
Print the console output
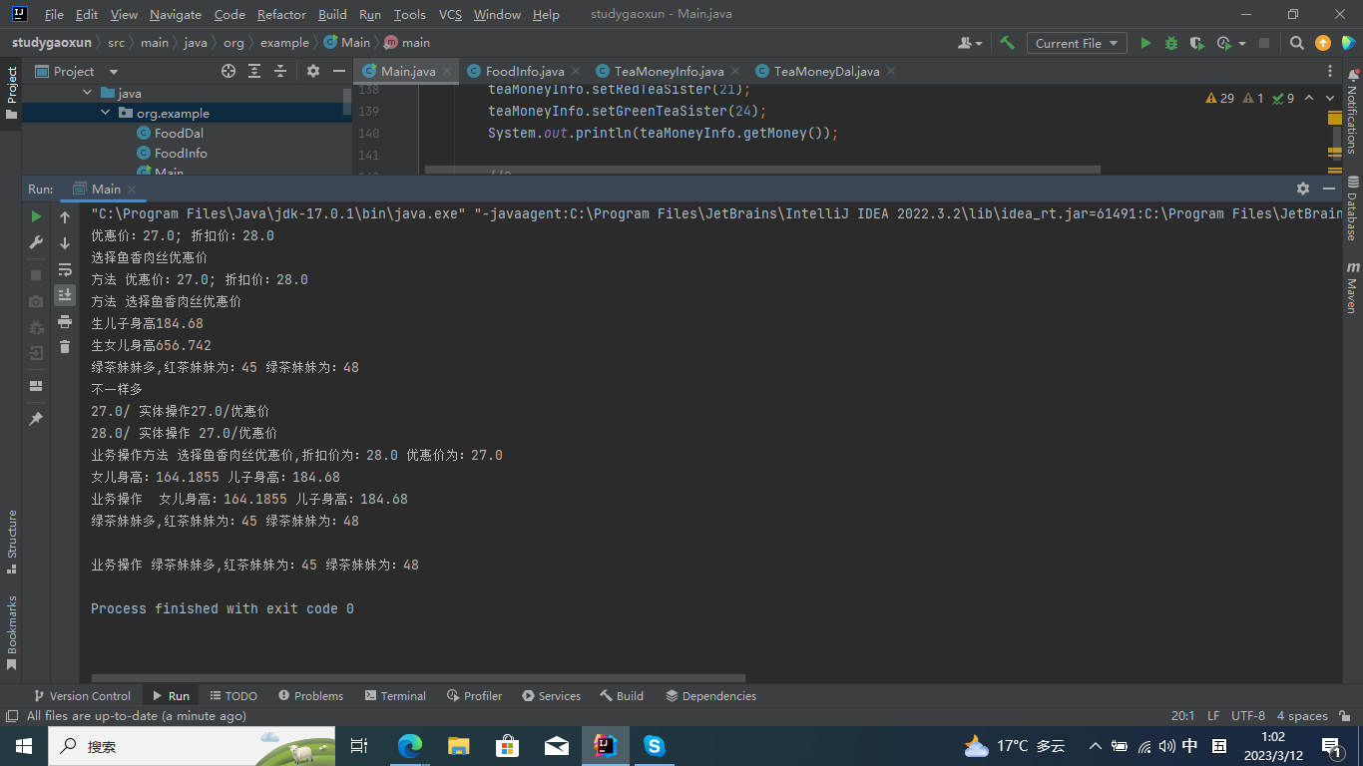pos(65,321)
